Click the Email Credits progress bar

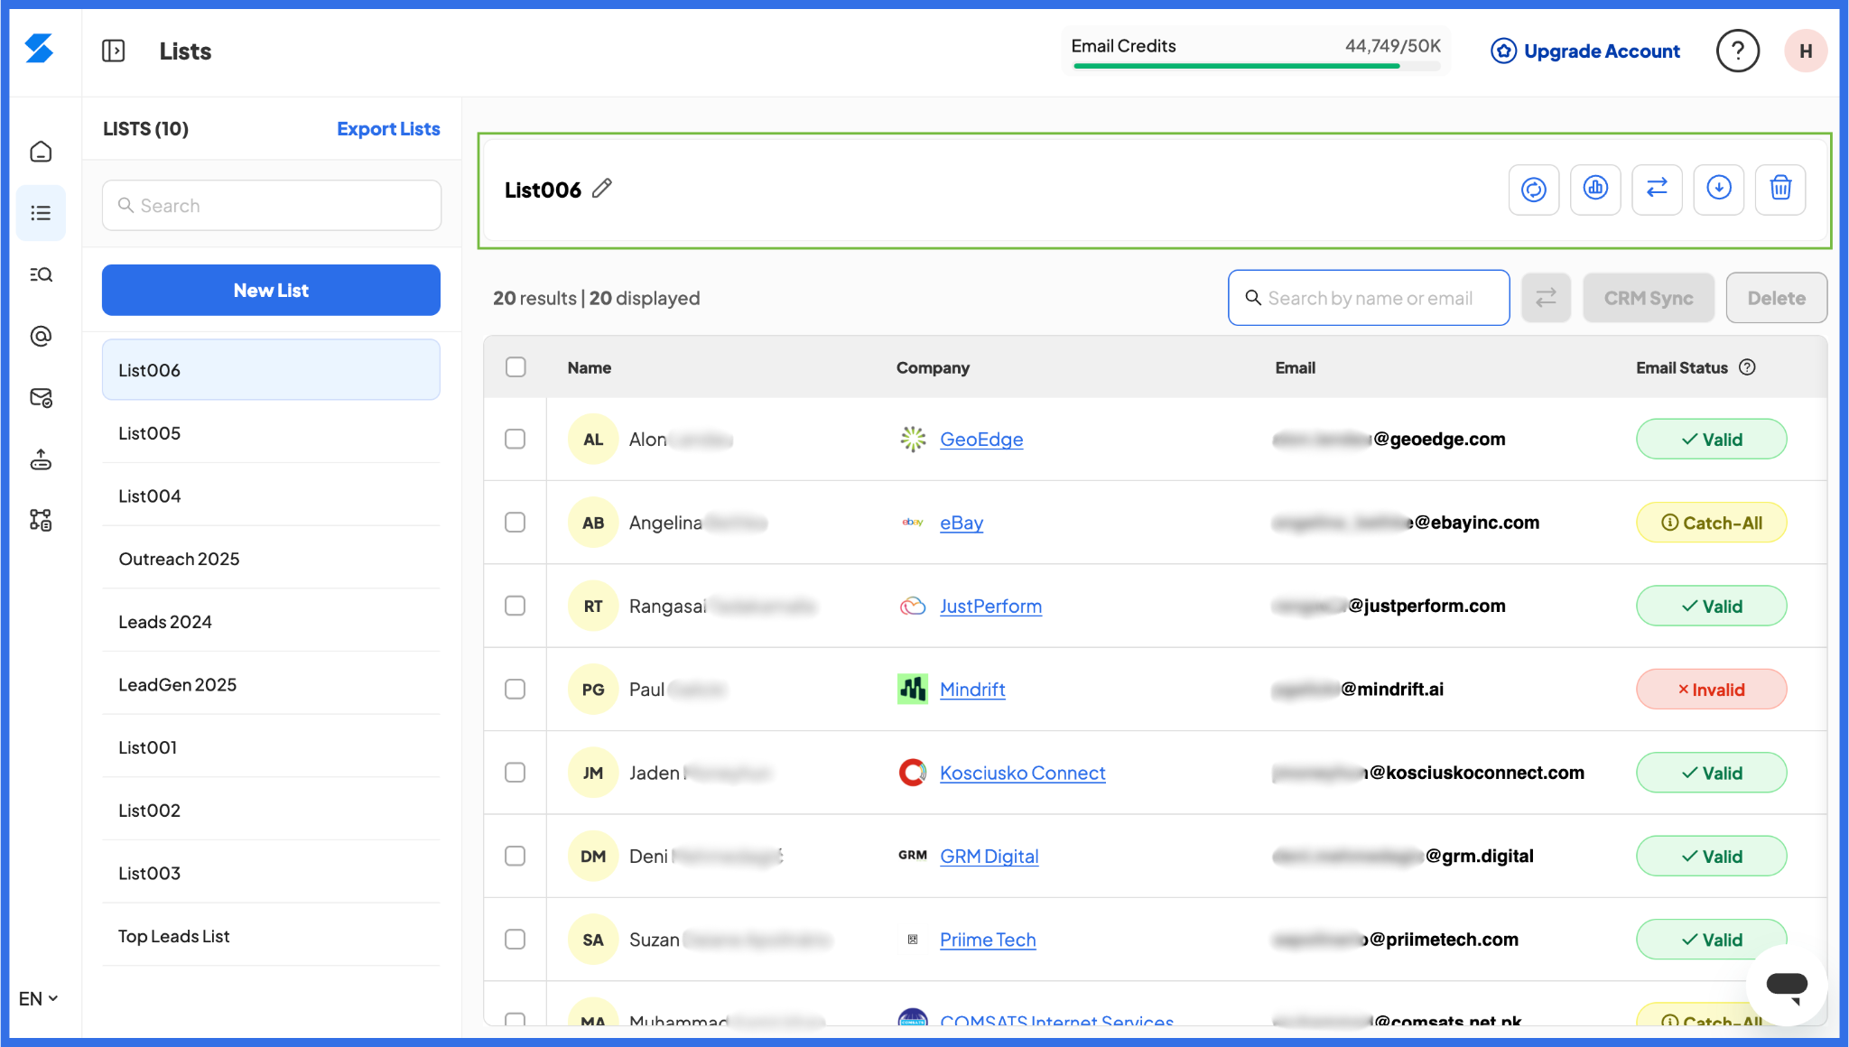click(x=1256, y=66)
